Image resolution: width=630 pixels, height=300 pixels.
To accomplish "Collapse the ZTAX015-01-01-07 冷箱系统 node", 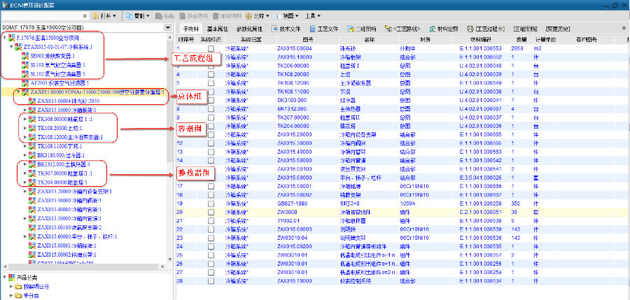I will point(10,47).
